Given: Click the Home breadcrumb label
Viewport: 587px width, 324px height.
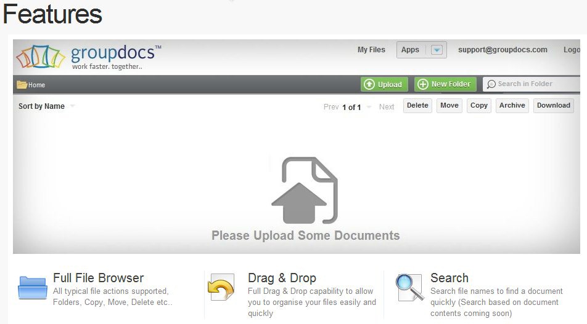Looking at the screenshot, I should click(x=37, y=85).
